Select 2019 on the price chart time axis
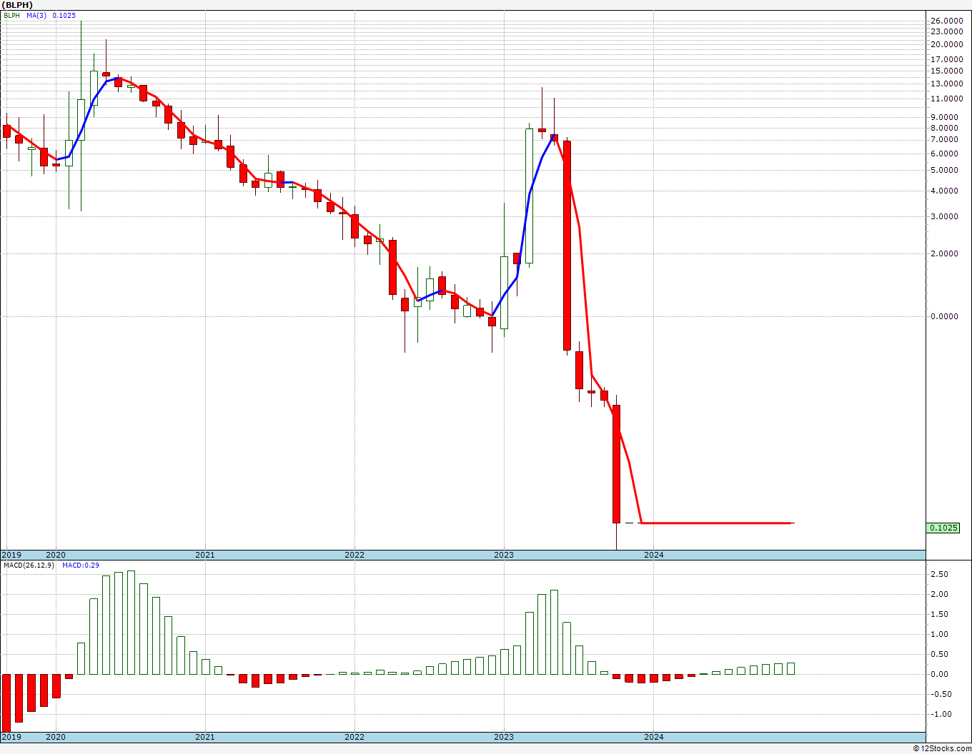Viewport: 972px width, 754px height. [10, 555]
